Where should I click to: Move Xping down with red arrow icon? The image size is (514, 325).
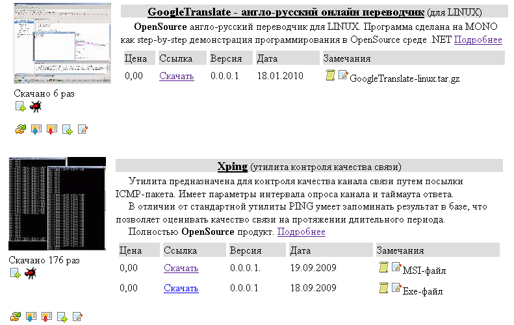[47, 317]
